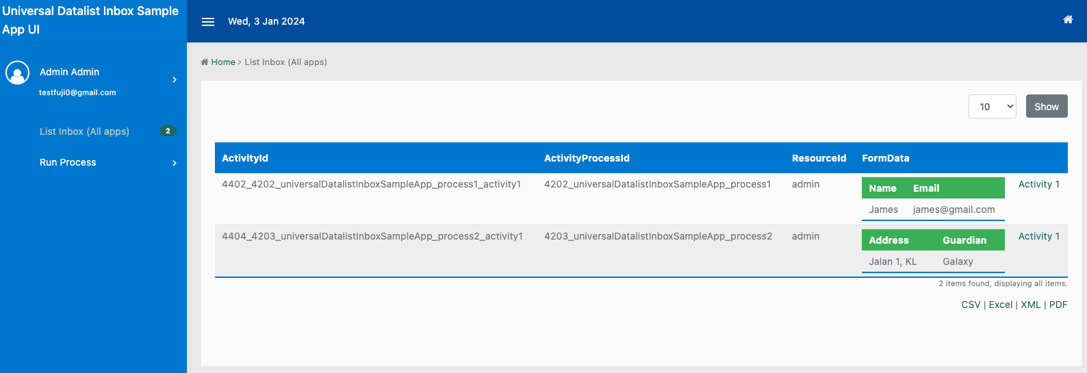
Task: Export the list as PDF
Action: 1058,305
